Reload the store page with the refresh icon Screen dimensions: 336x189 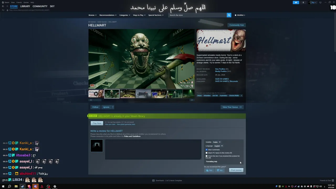[3, 10]
